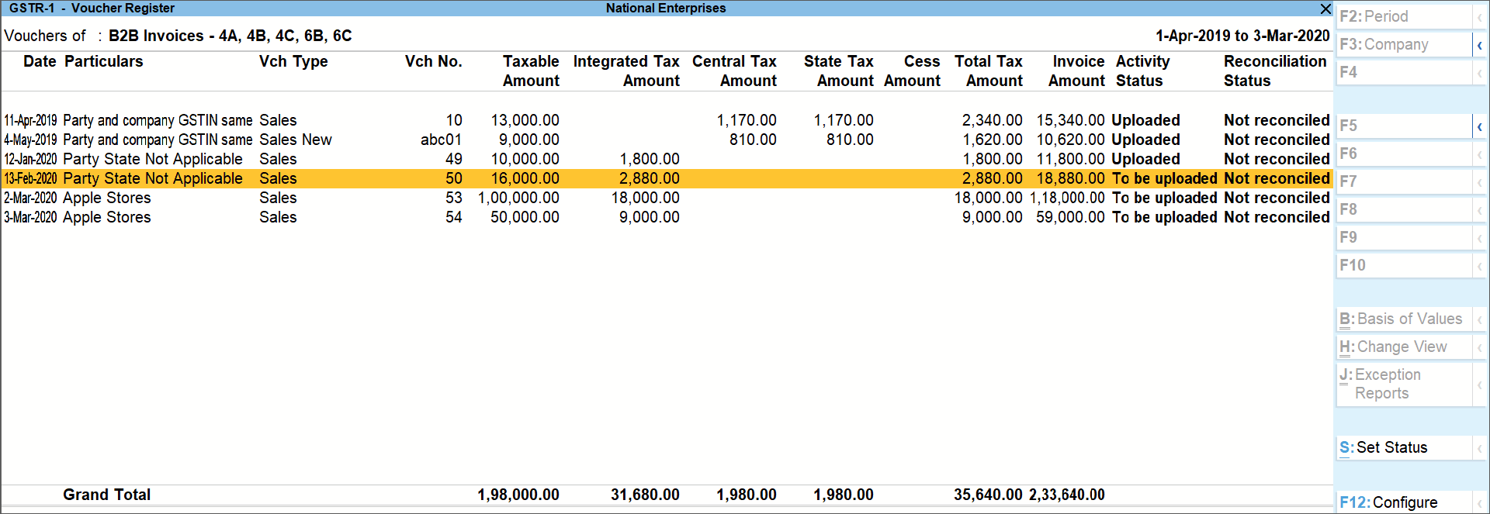1490x514 pixels.
Task: Expand the chevron beside F2: Period
Action: click(x=1480, y=17)
